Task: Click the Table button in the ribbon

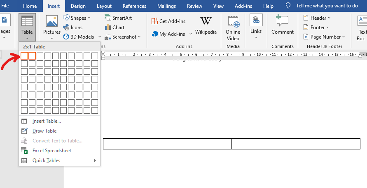Action: click(x=27, y=26)
